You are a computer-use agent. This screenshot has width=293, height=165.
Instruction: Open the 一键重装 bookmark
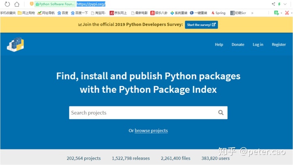pyautogui.click(x=199, y=13)
